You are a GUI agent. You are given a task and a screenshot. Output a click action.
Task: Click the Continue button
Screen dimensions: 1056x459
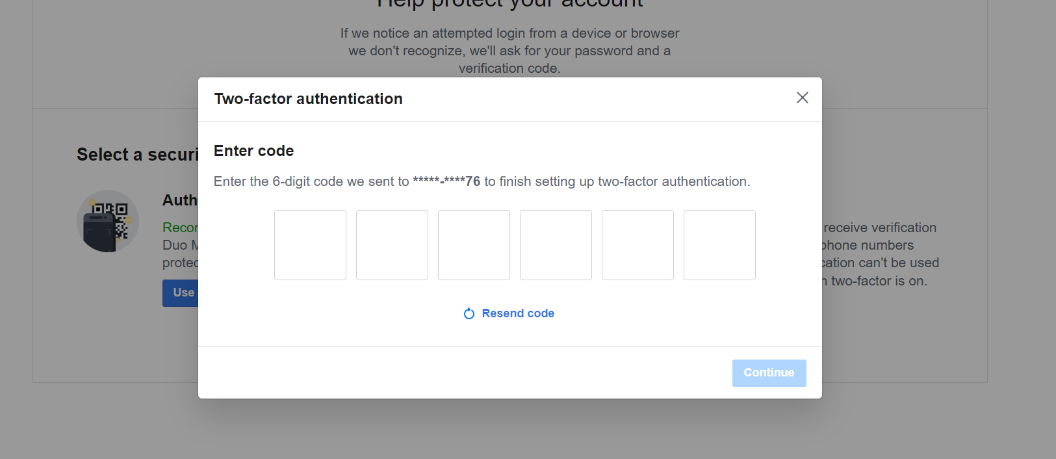tap(769, 373)
